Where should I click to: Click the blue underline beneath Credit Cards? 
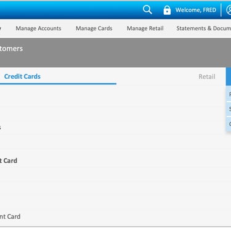pos(58,84)
